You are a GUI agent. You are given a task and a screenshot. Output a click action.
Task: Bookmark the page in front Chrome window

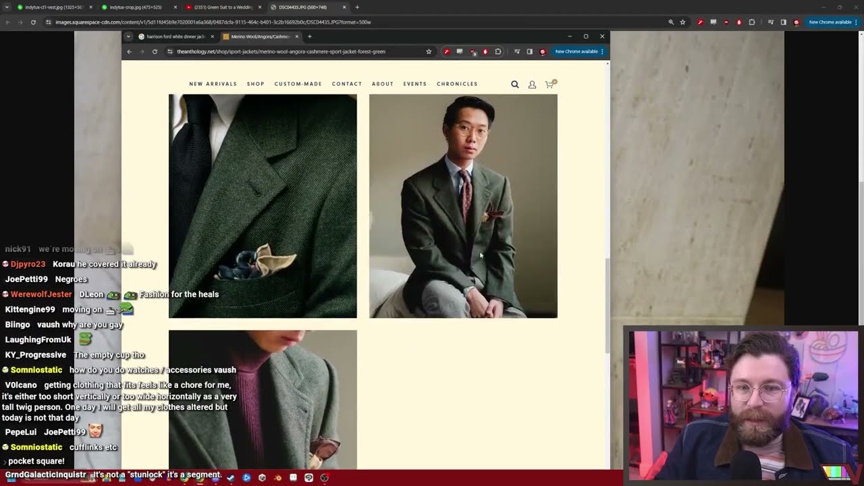(429, 51)
